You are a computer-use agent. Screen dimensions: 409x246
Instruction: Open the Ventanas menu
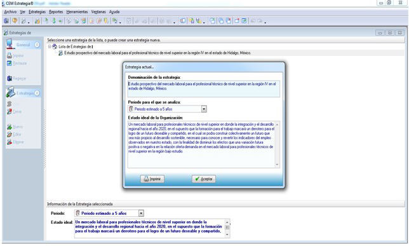pos(98,11)
